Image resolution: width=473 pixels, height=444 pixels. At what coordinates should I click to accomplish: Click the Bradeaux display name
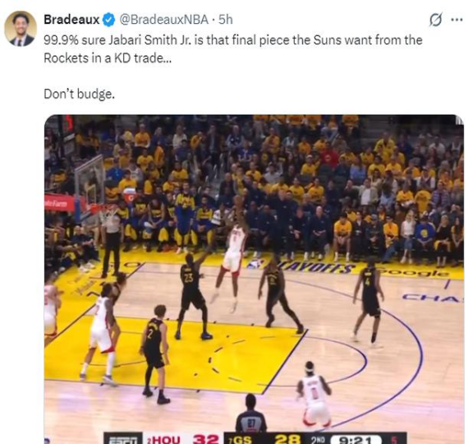pyautogui.click(x=71, y=20)
